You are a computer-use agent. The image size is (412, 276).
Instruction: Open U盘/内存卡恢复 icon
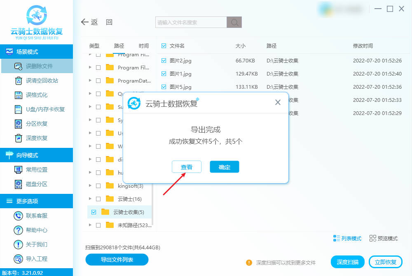(x=19, y=110)
